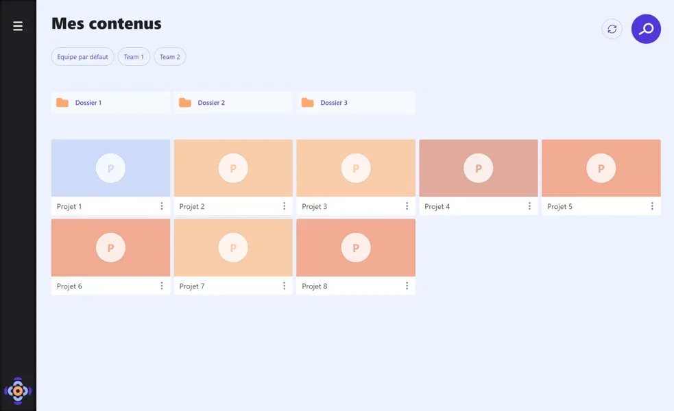Open the Projet 2 title
Image resolution: width=674 pixels, height=411 pixels.
point(192,207)
